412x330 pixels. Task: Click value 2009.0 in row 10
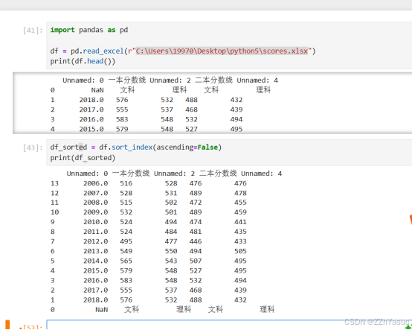click(96, 212)
